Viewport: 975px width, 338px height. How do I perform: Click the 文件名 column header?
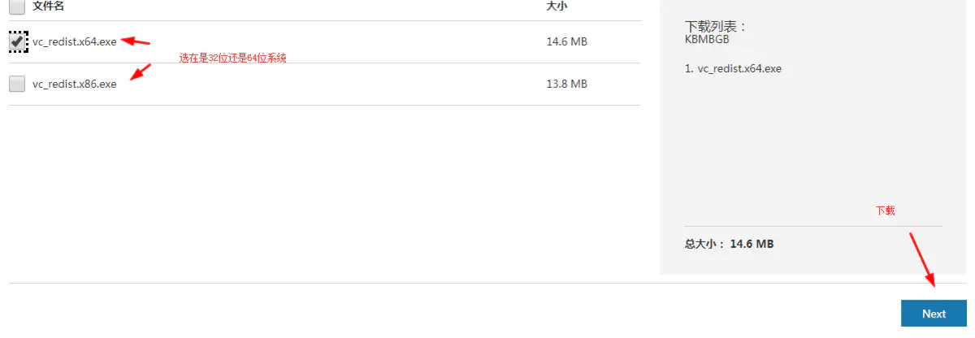tap(49, 6)
